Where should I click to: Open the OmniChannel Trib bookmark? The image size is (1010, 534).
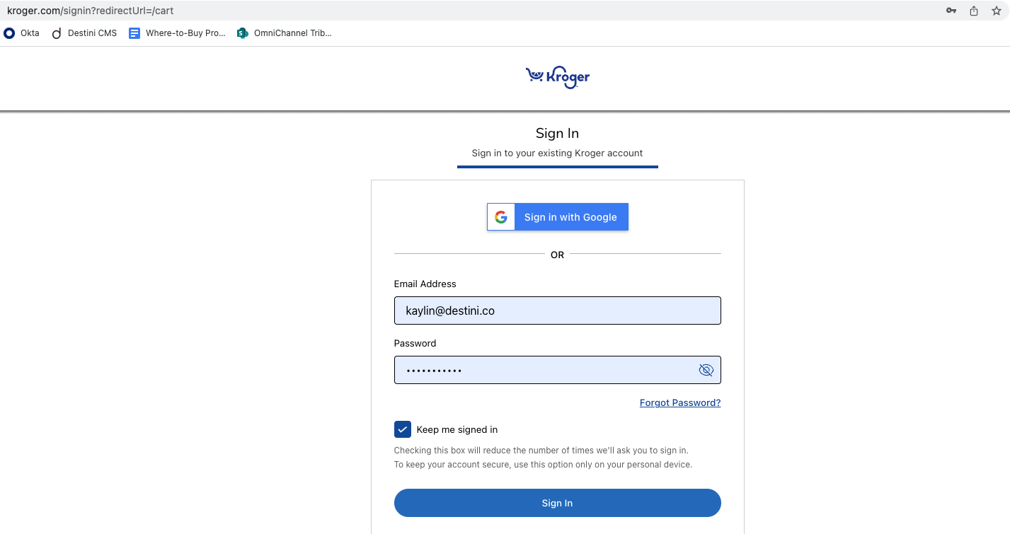pyautogui.click(x=284, y=33)
